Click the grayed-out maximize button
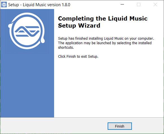 click(x=139, y=5)
